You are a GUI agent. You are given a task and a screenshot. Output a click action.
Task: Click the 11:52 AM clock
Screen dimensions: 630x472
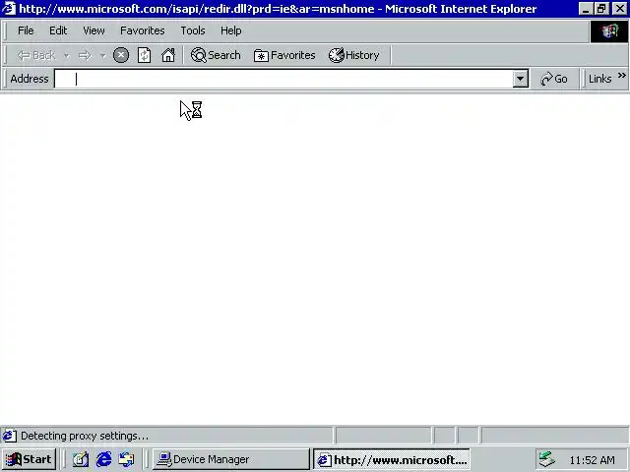pyautogui.click(x=593, y=460)
